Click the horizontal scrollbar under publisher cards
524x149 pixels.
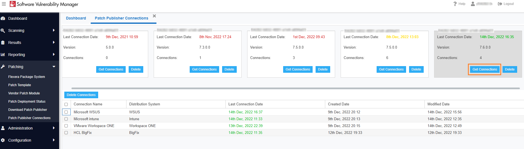pyautogui.click(x=295, y=88)
